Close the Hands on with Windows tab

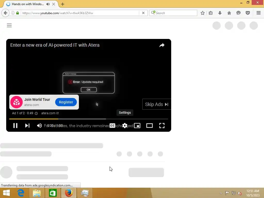[54, 4]
